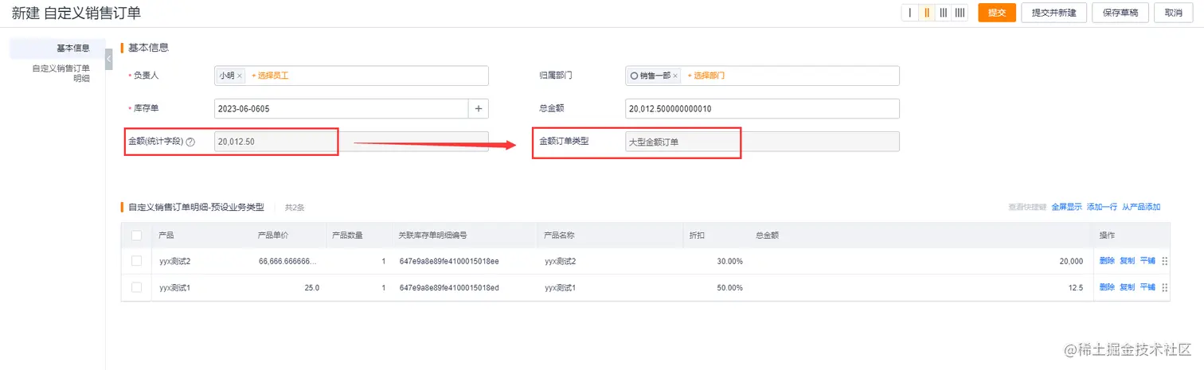
Task: Click 保存草稿 button
Action: [1120, 13]
